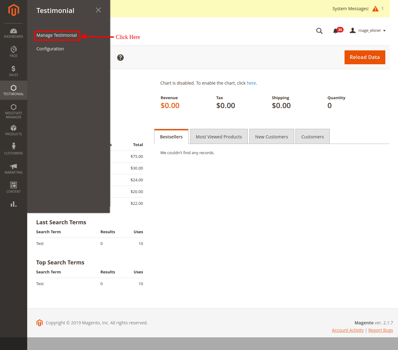This screenshot has width=398, height=350.
Task: Click the search magnifier icon
Action: (x=319, y=31)
